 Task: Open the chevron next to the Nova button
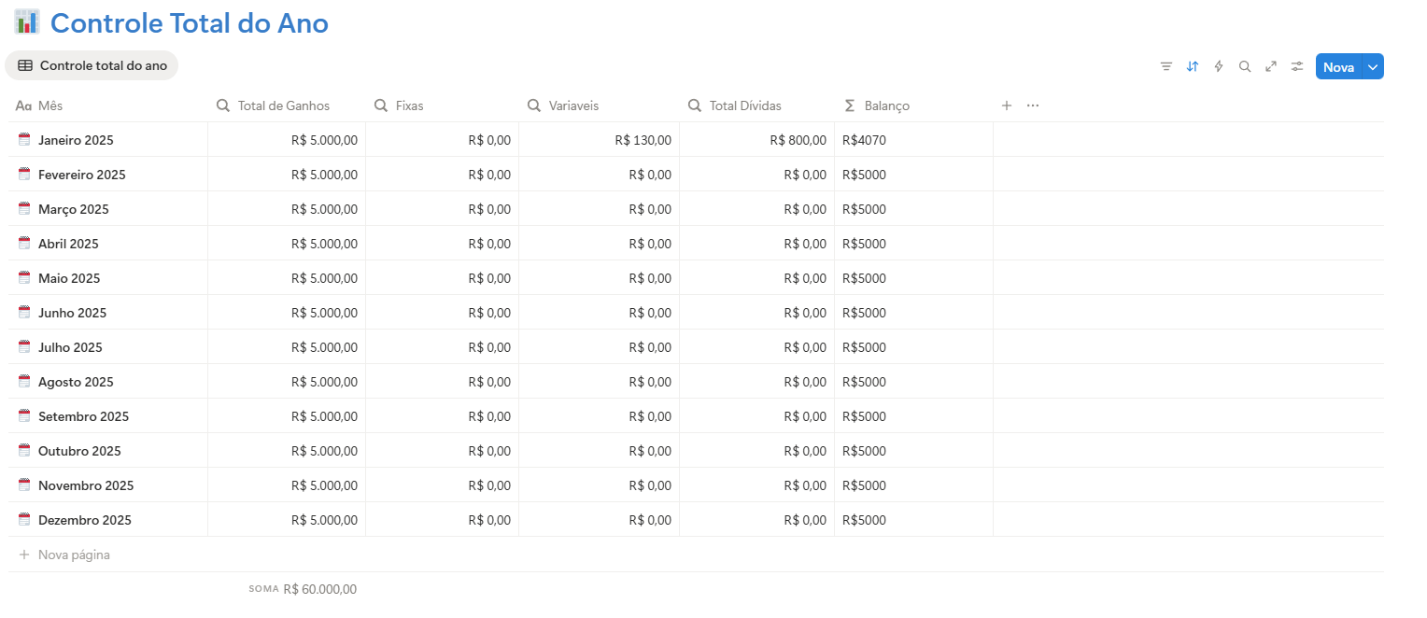(x=1372, y=66)
